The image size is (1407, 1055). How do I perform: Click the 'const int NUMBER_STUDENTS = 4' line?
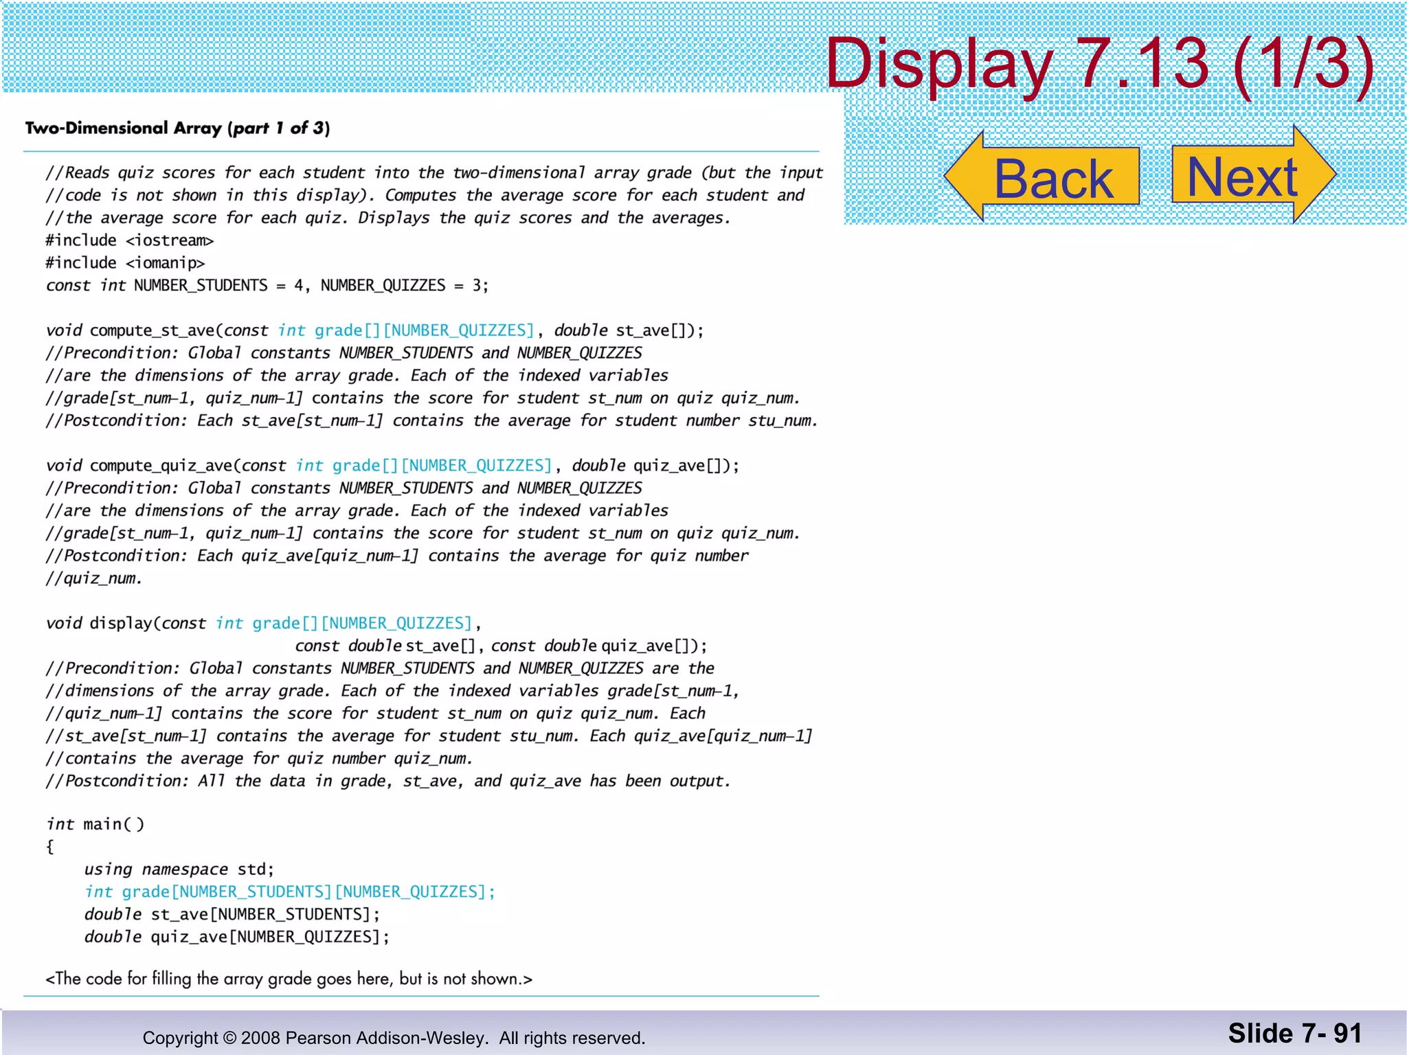267,286
